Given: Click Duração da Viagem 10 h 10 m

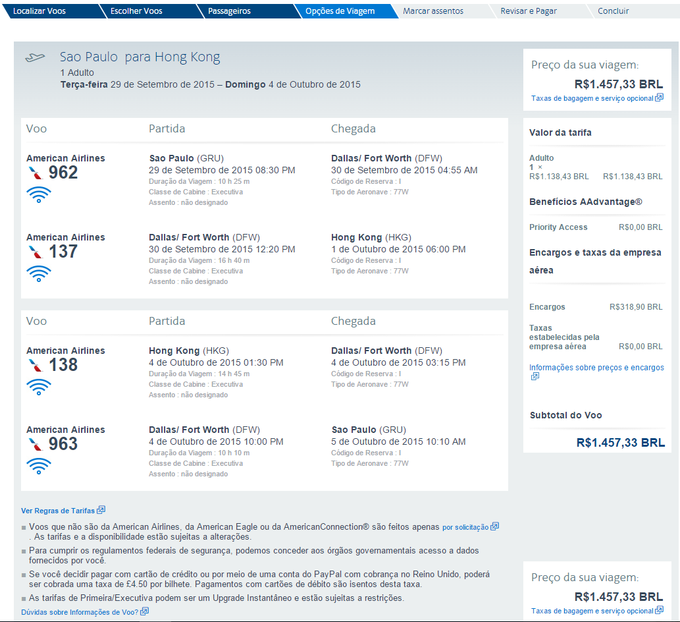Looking at the screenshot, I should (x=199, y=453).
